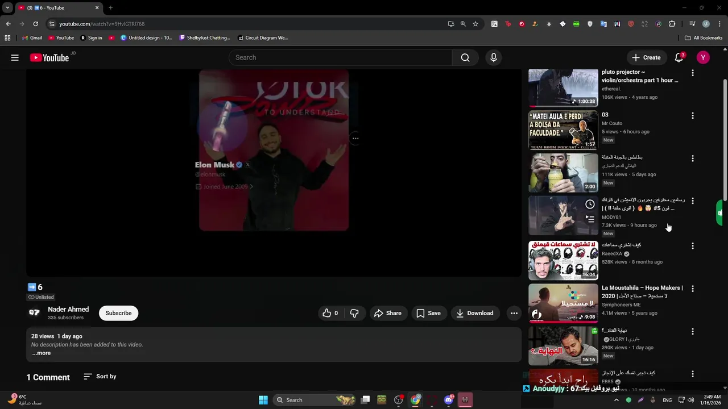Open Nader Ahmed channel avatar

point(35,313)
